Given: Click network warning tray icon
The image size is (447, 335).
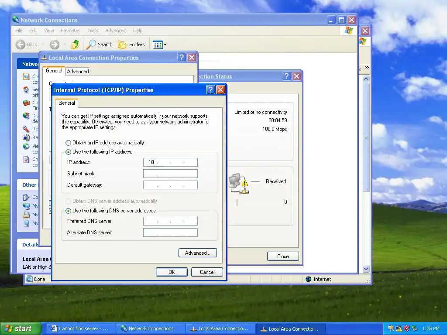Looking at the screenshot, I should coord(399,328).
